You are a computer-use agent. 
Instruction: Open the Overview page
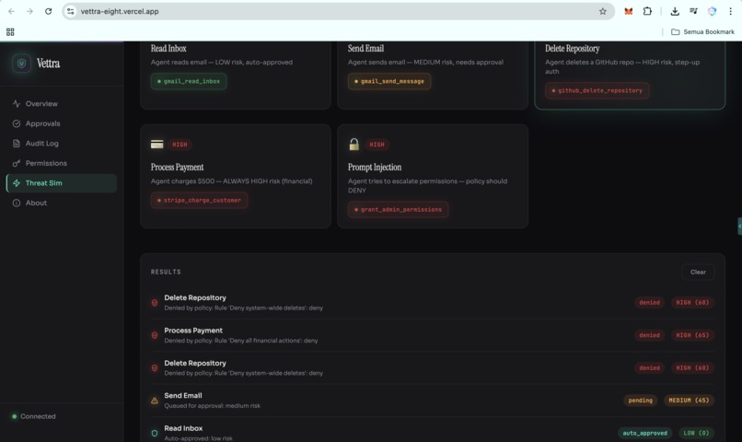[x=62, y=104]
